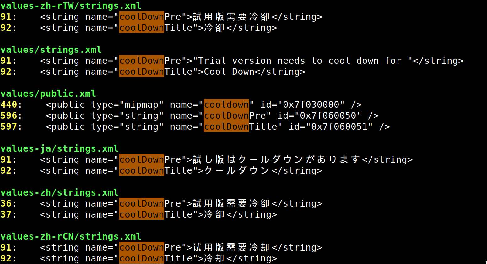
Task: Click the id value 0x7f030000
Action: (x=311, y=105)
